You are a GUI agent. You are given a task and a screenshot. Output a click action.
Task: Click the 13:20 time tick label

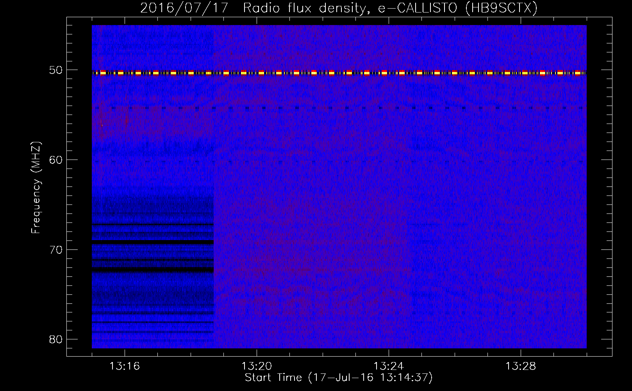point(257,366)
